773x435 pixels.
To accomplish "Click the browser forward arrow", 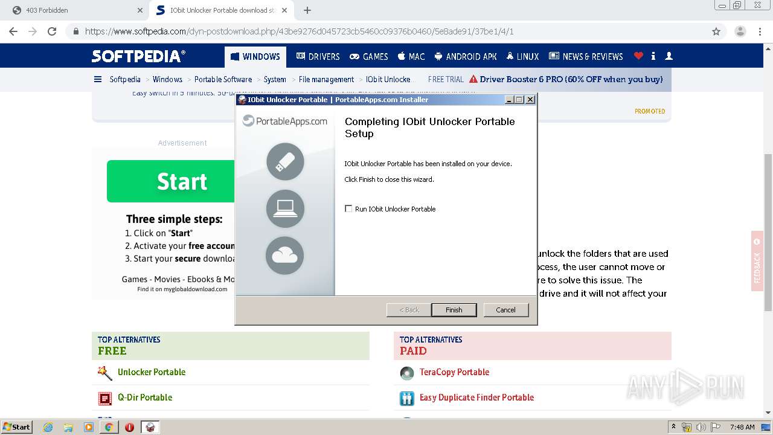I will click(33, 31).
